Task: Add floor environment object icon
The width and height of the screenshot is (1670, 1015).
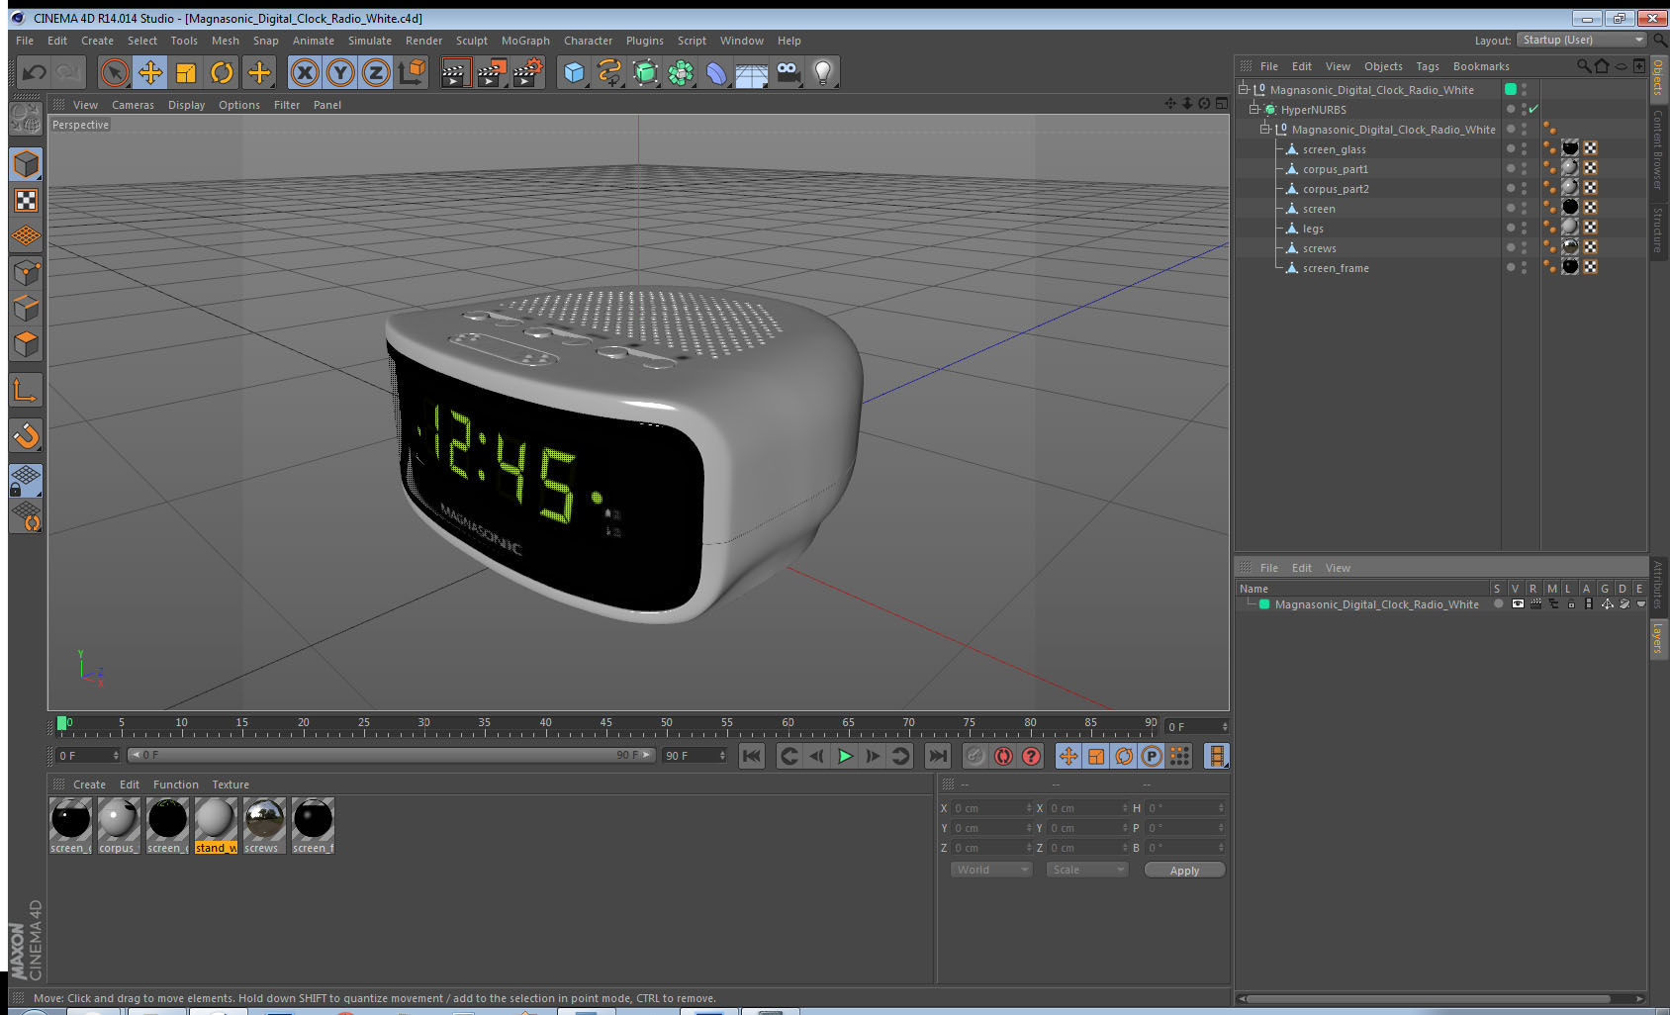Action: (752, 73)
